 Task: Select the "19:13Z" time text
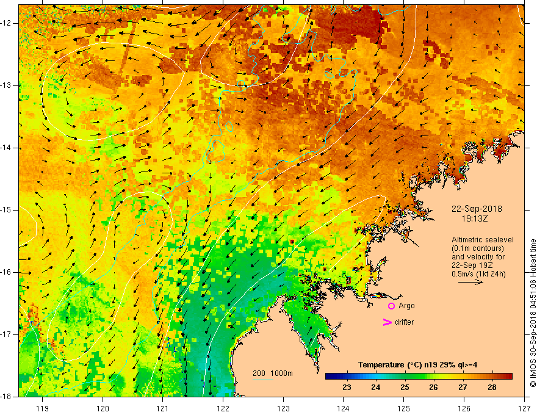pyautogui.click(x=474, y=218)
